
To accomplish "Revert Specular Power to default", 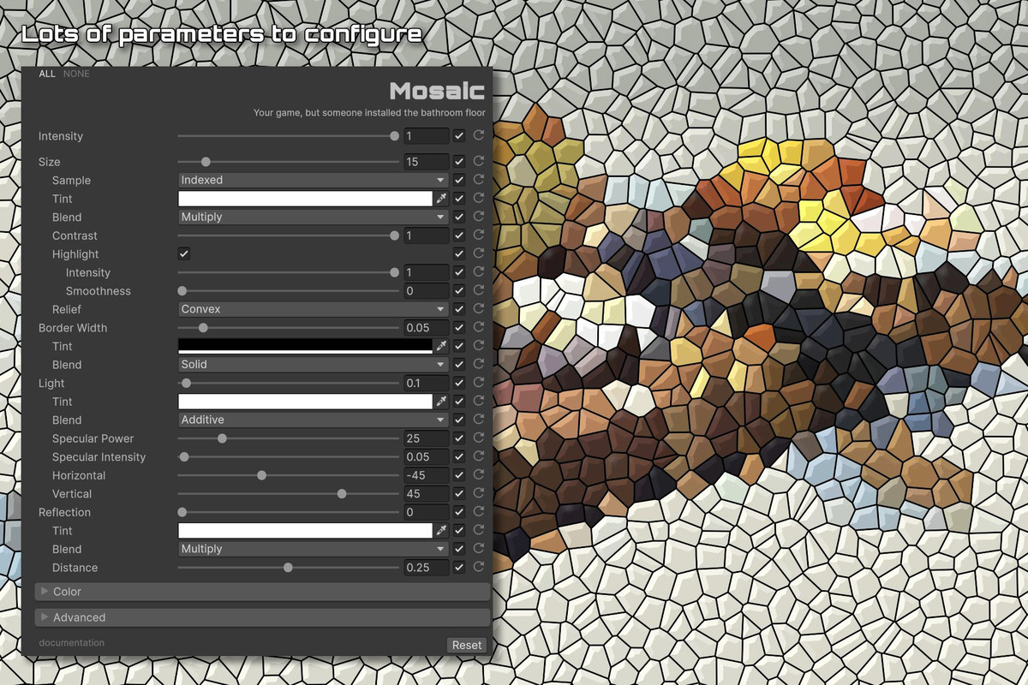I will tap(479, 438).
